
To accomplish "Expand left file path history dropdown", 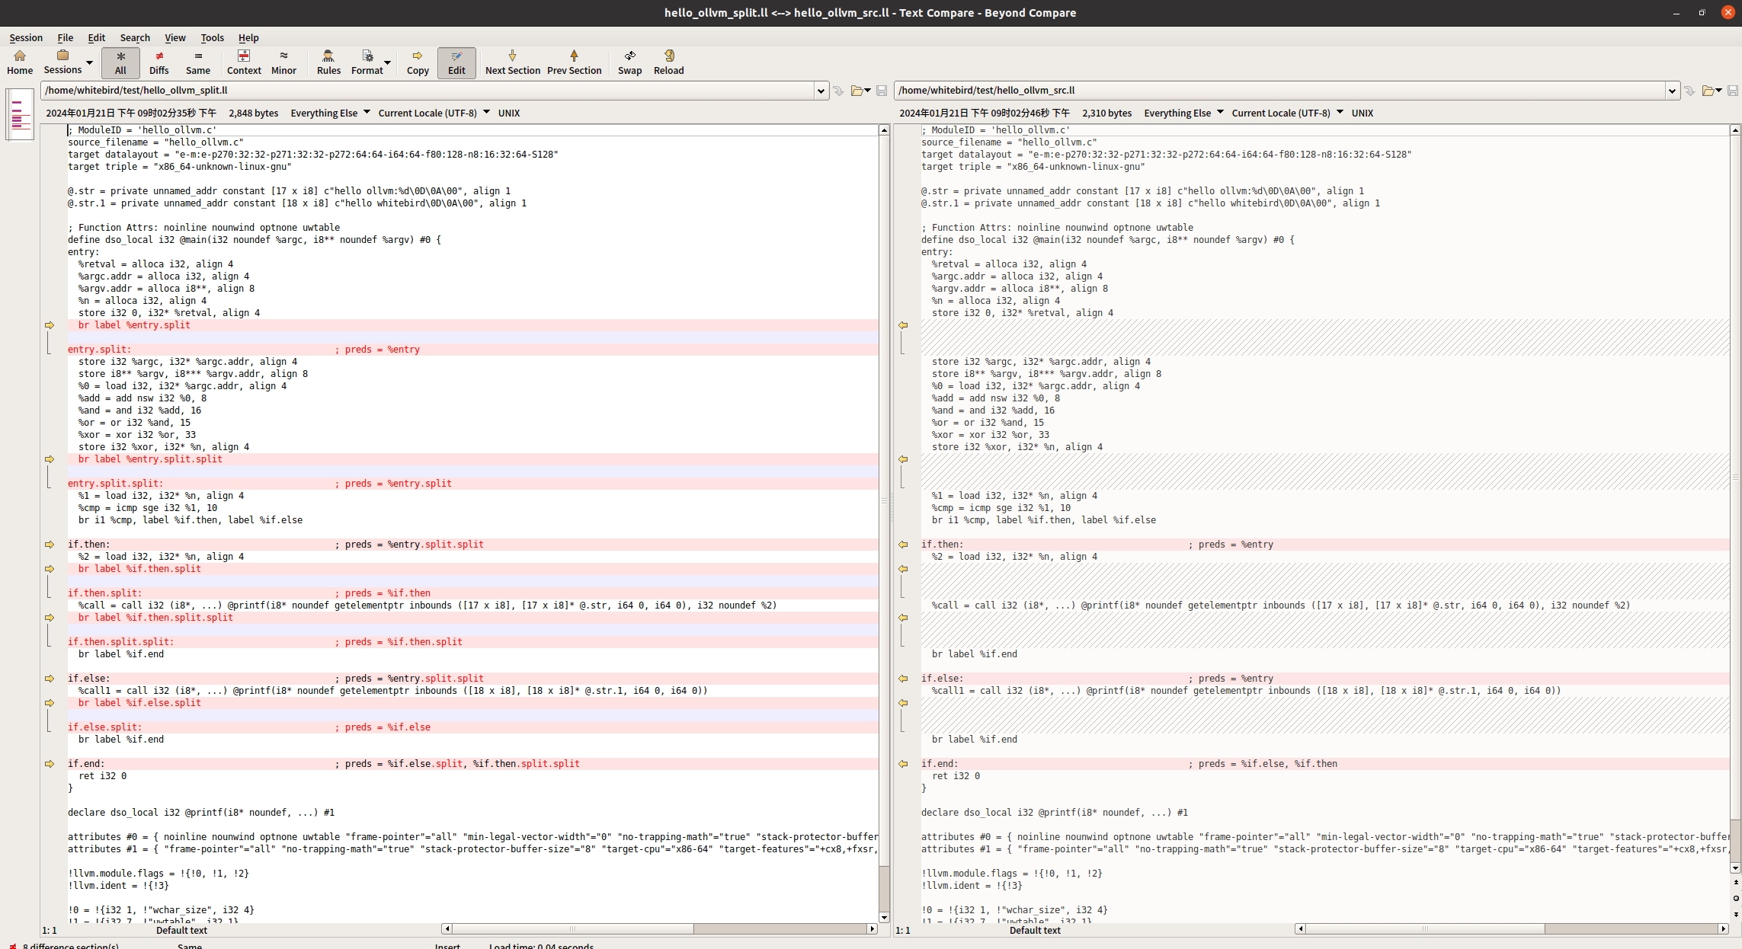I will (x=821, y=91).
